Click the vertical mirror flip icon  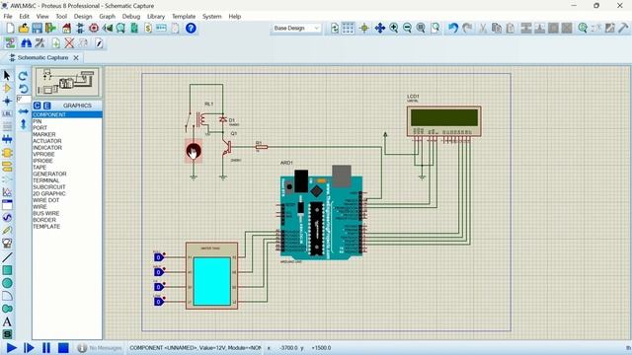(x=23, y=124)
